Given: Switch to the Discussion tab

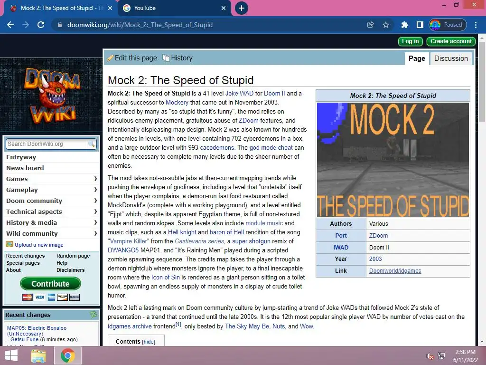Looking at the screenshot, I should [451, 58].
